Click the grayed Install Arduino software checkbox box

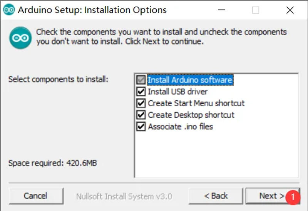pos(141,80)
